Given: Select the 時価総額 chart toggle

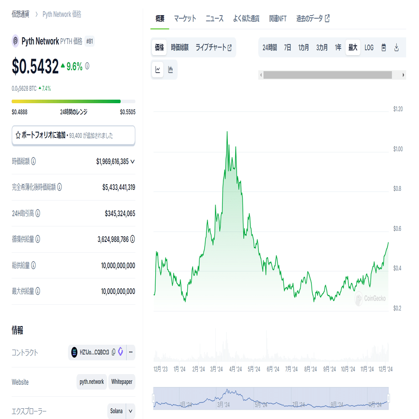Looking at the screenshot, I should [x=180, y=48].
